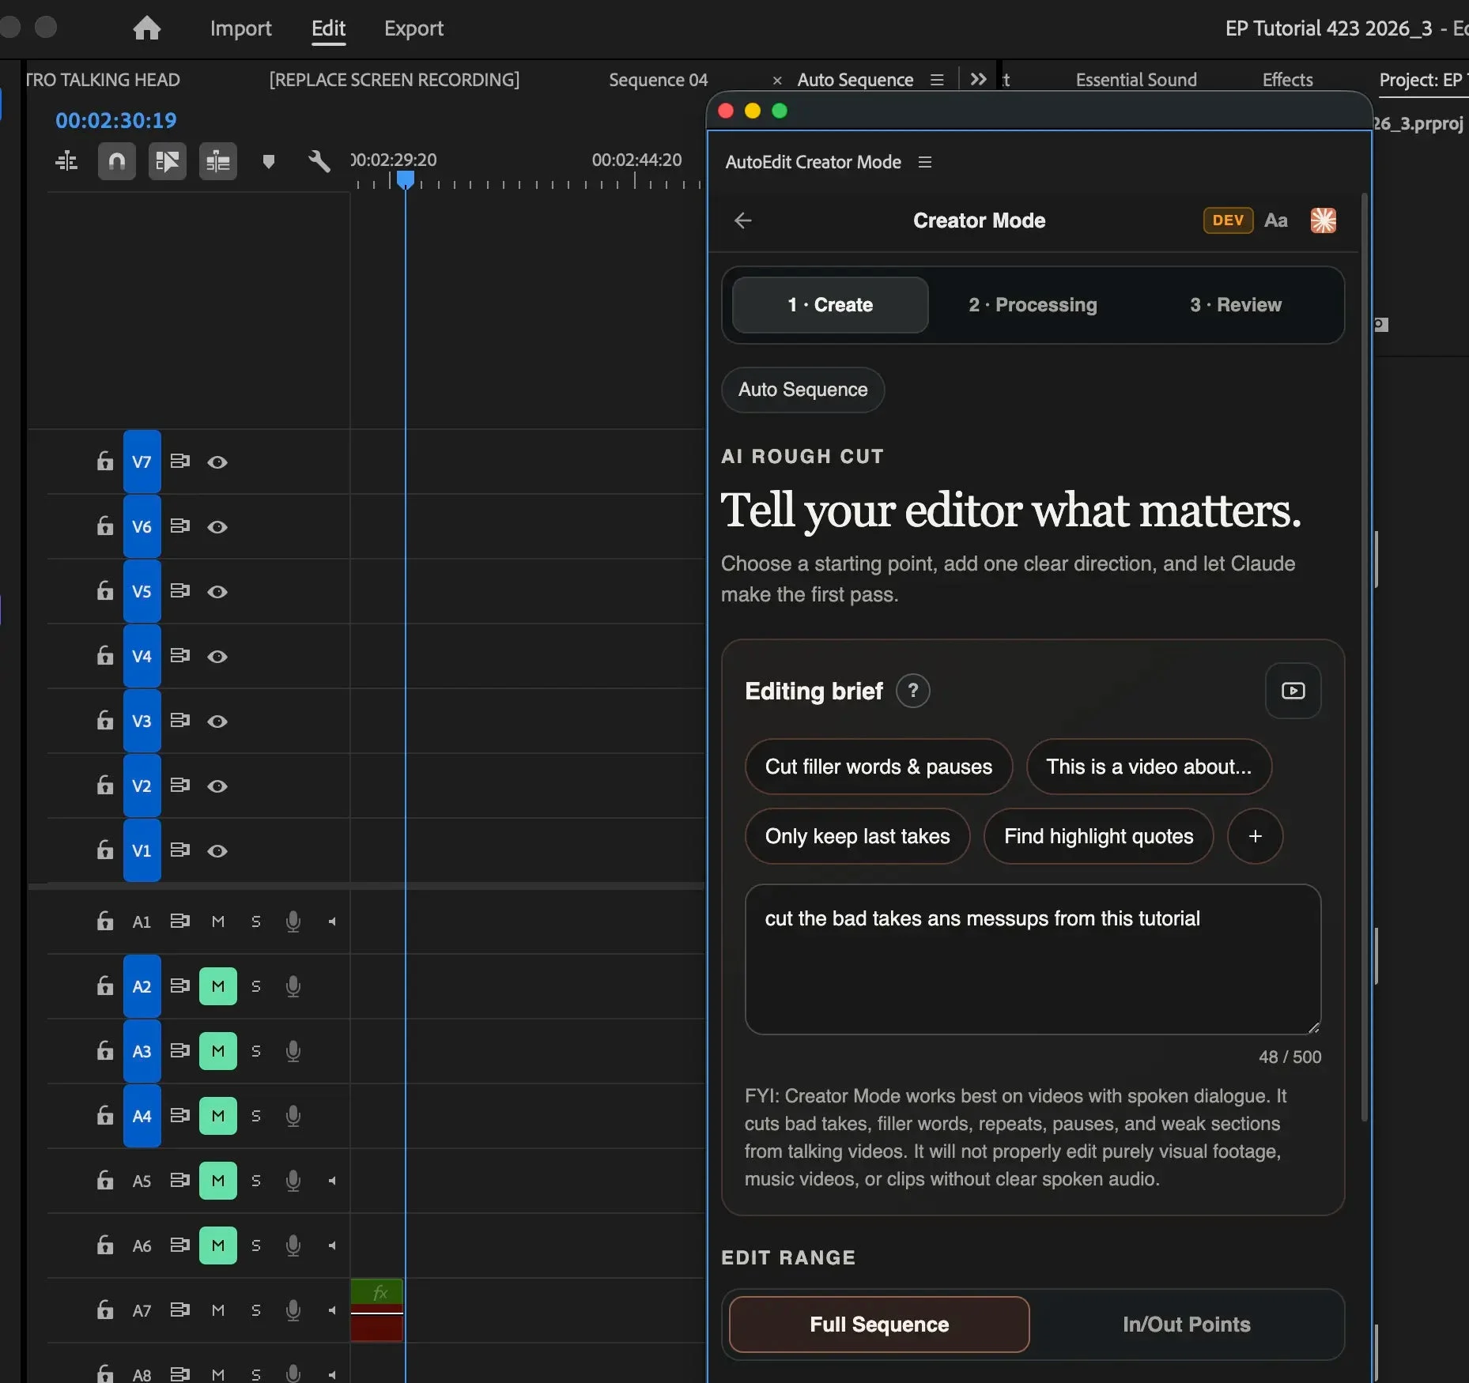
Task: Click the Add Marker icon
Action: 269,162
